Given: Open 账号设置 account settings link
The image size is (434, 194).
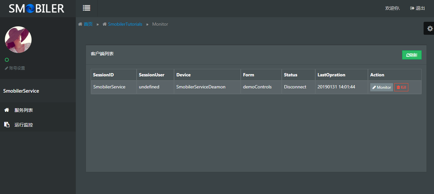Looking at the screenshot, I should click(x=15, y=68).
